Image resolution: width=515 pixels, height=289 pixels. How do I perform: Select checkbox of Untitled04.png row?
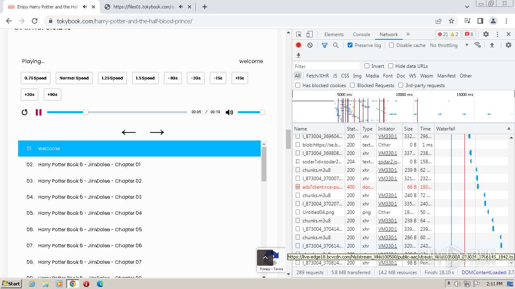click(x=298, y=212)
